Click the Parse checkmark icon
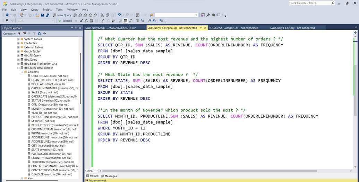This screenshot has height=182, width=359. click(x=81, y=21)
